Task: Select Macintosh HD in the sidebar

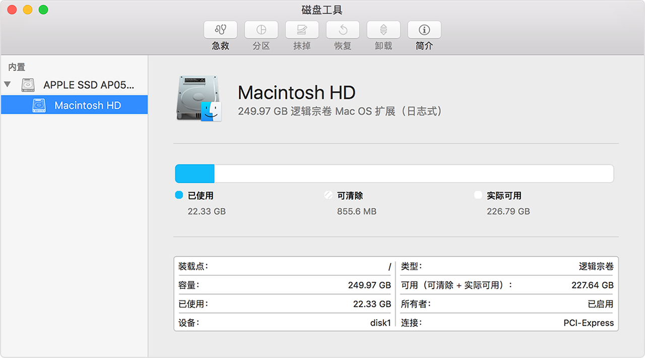Action: [88, 105]
